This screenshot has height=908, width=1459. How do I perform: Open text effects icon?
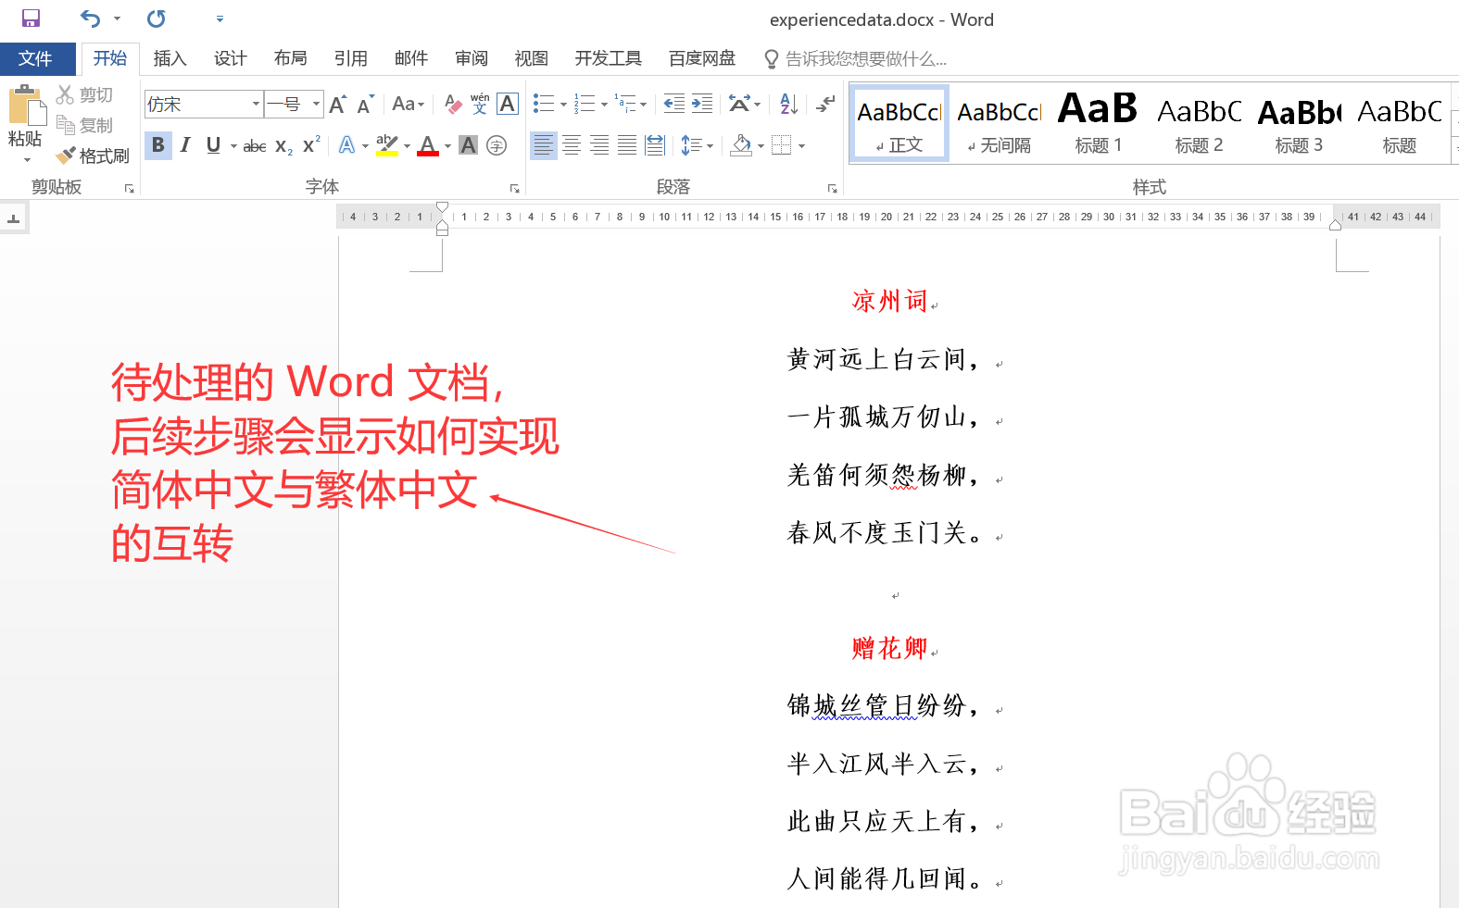[x=346, y=145]
